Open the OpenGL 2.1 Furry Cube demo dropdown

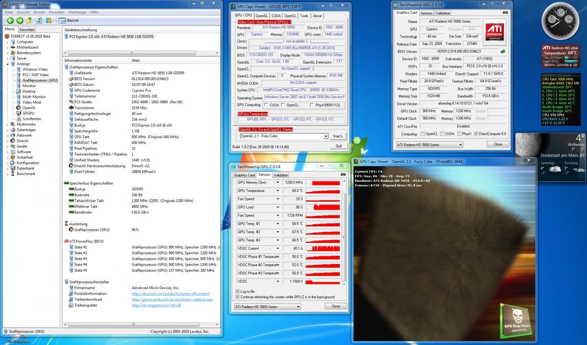(x=326, y=136)
